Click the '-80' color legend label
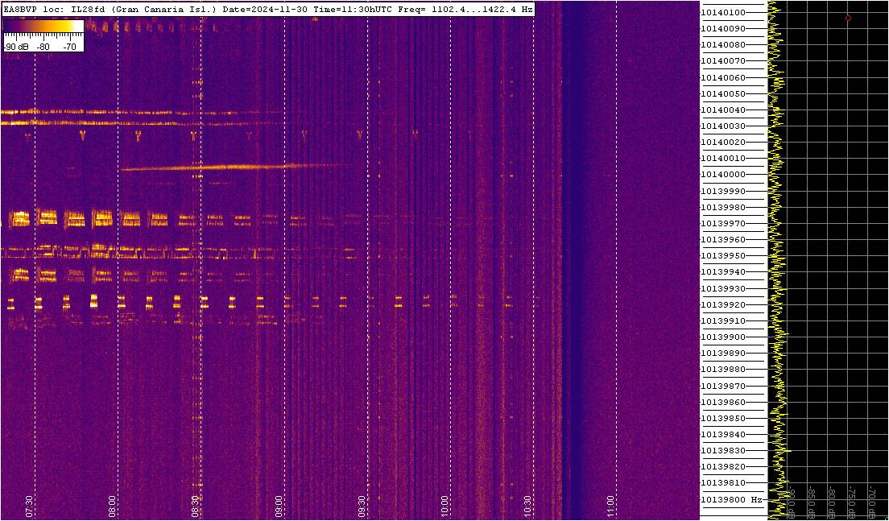Screen dimensions: 889x521 click(x=43, y=47)
